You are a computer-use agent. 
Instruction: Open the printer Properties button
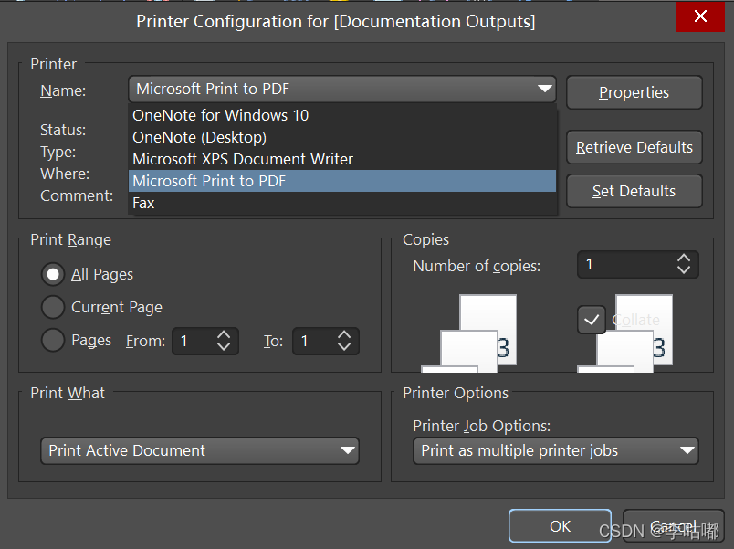[634, 92]
